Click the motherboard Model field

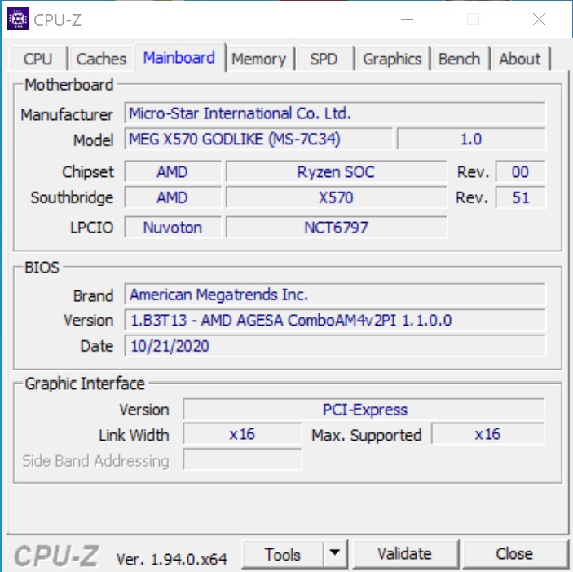pyautogui.click(x=258, y=140)
